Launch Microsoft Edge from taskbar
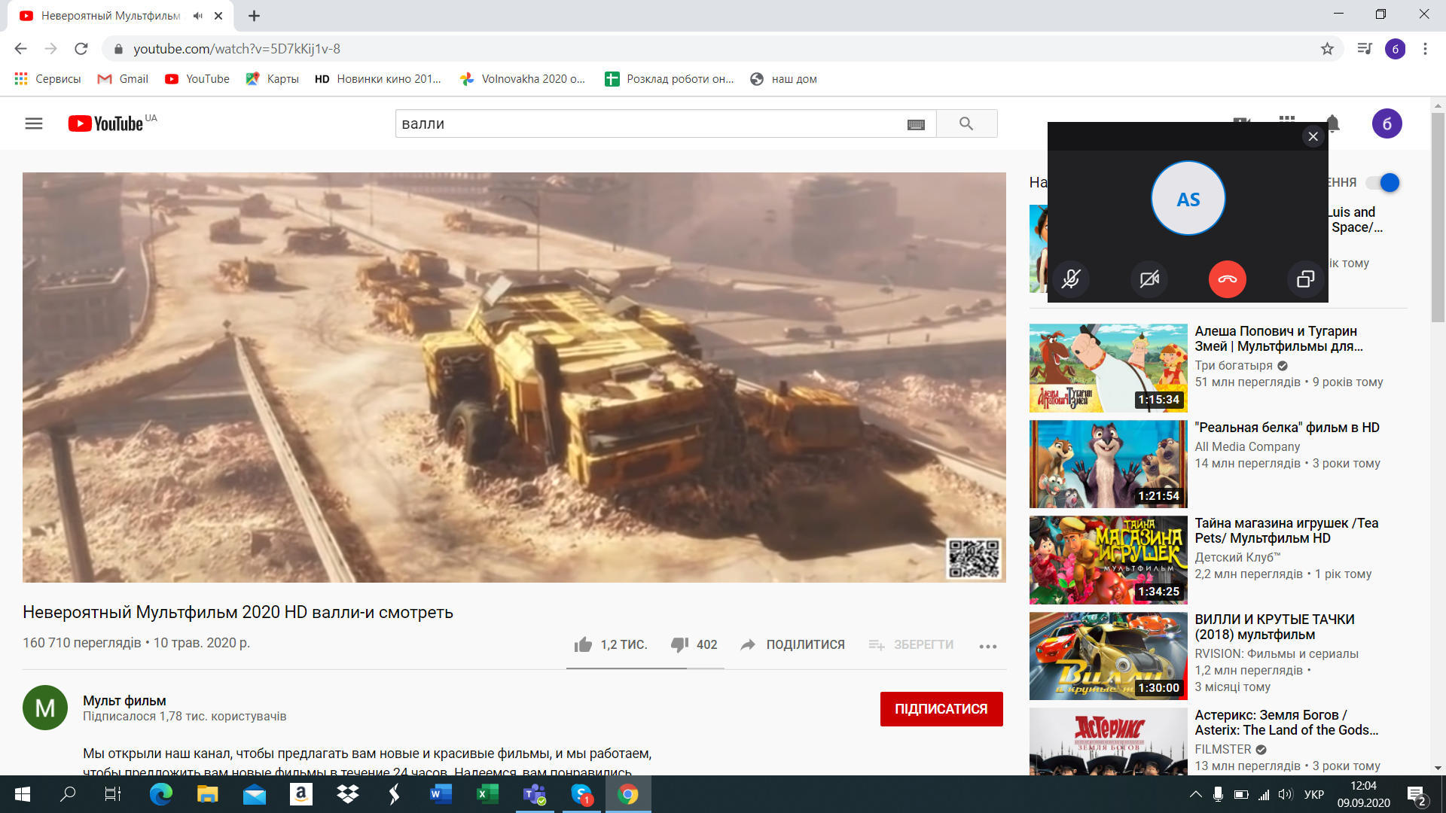 [161, 794]
